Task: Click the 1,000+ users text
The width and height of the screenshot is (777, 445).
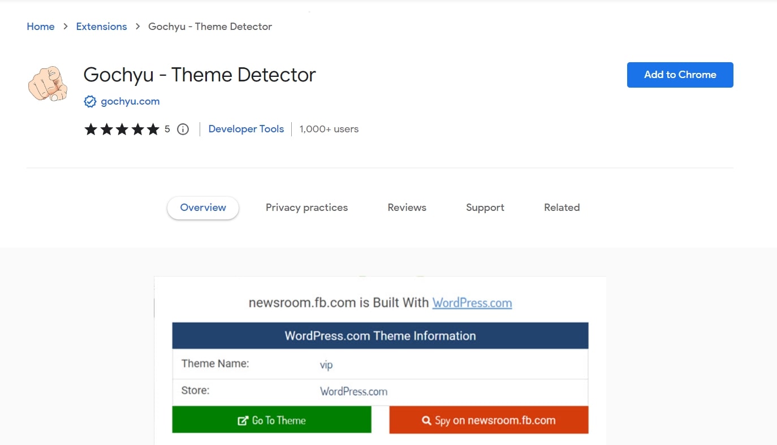Action: point(329,129)
